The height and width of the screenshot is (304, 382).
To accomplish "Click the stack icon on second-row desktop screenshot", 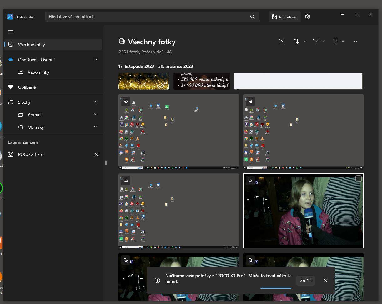I will click(126, 181).
